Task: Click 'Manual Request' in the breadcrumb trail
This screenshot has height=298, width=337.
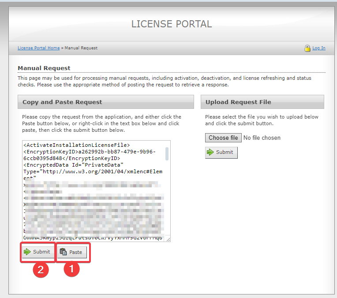Action: [81, 48]
